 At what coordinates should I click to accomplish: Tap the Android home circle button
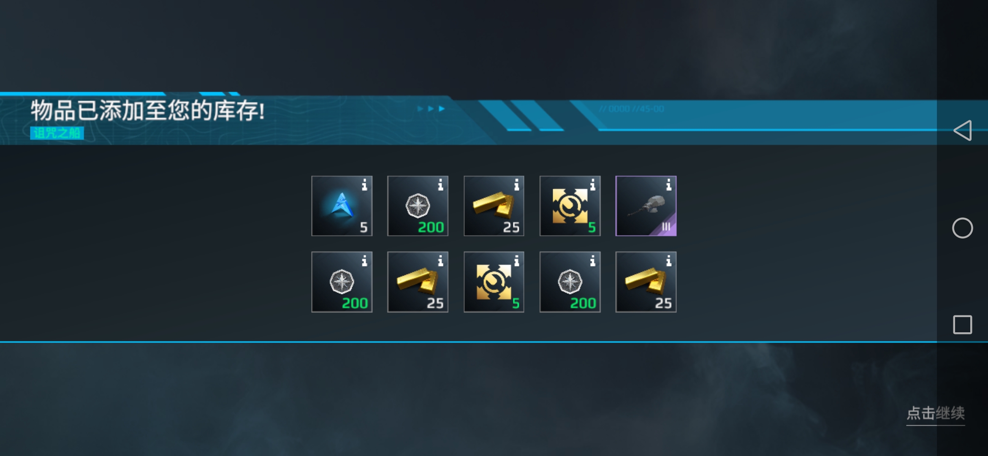(x=963, y=228)
